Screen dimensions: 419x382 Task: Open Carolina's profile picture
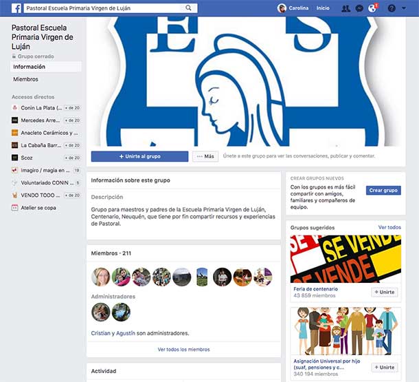click(x=282, y=8)
